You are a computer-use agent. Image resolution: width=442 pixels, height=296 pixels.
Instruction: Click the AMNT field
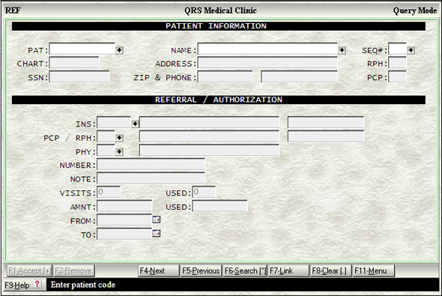point(124,206)
